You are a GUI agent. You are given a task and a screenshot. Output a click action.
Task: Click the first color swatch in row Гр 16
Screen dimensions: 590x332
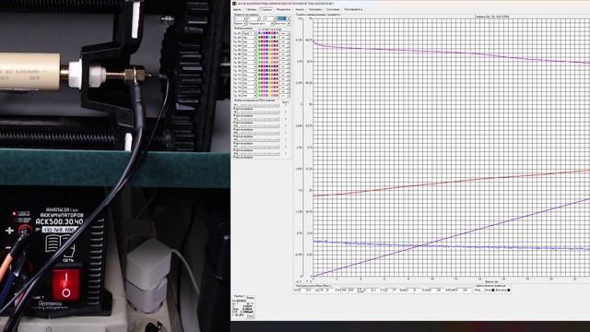click(x=259, y=96)
